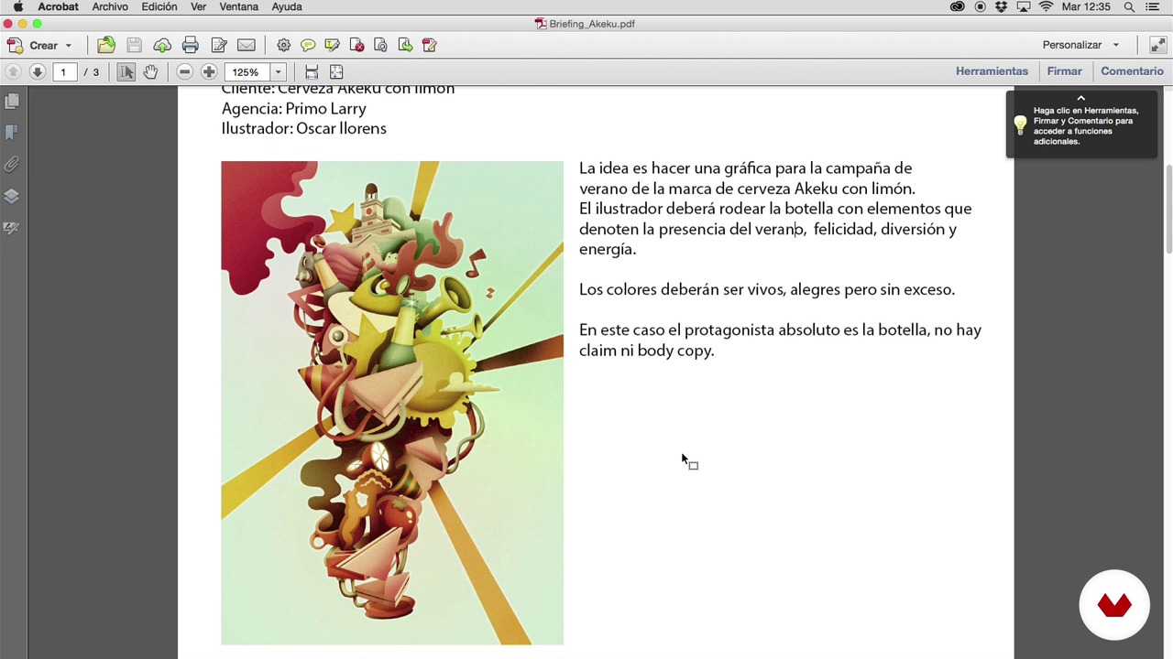Collapse the tip tooltip with the caret
Image resolution: width=1173 pixels, height=659 pixels.
[1080, 98]
